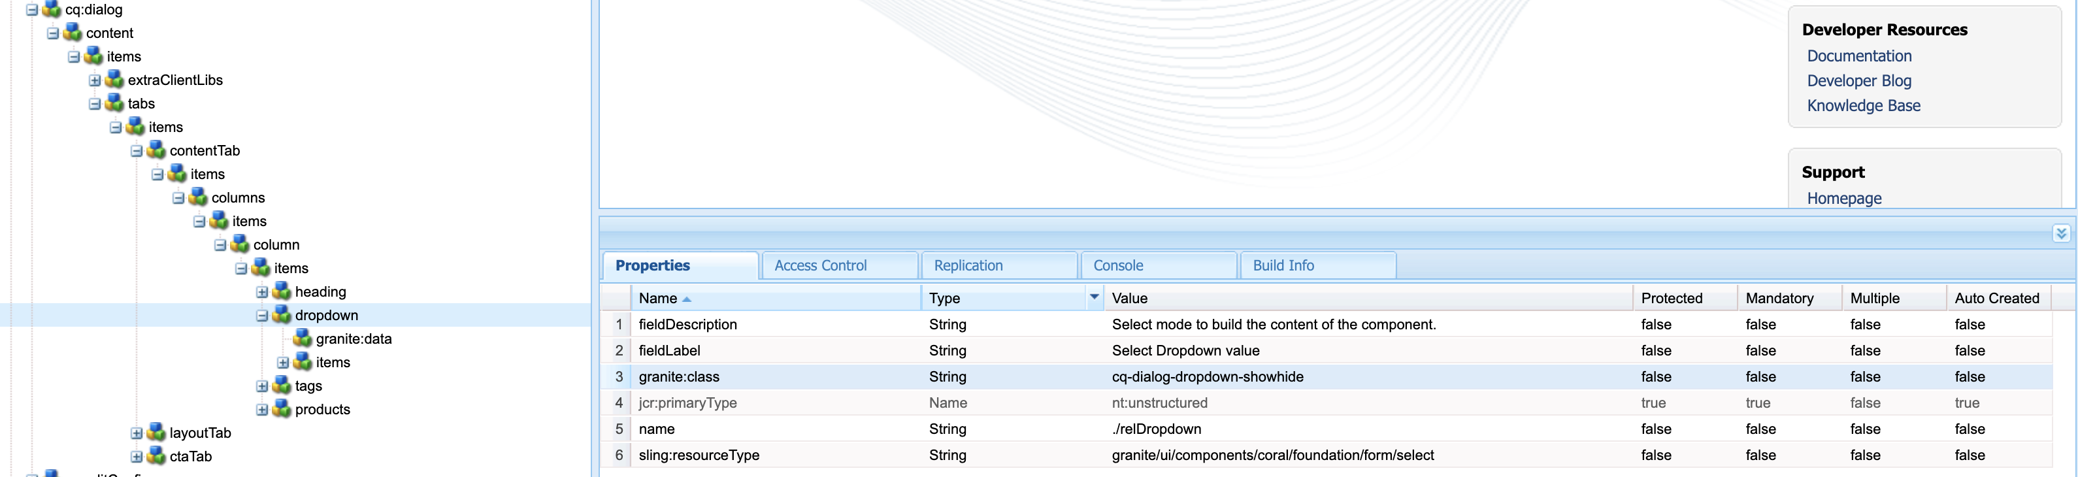Click the ctaTab node icon

click(x=156, y=456)
